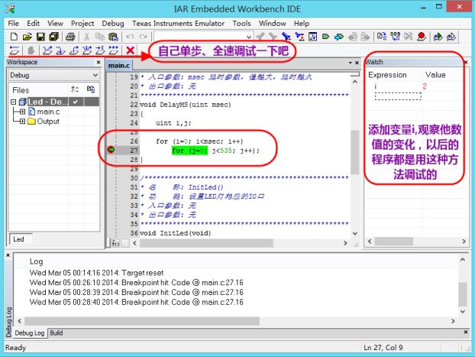Screen dimensions: 475x357
Task: Open Texas Instruments Emulator menu
Action: tap(178, 24)
